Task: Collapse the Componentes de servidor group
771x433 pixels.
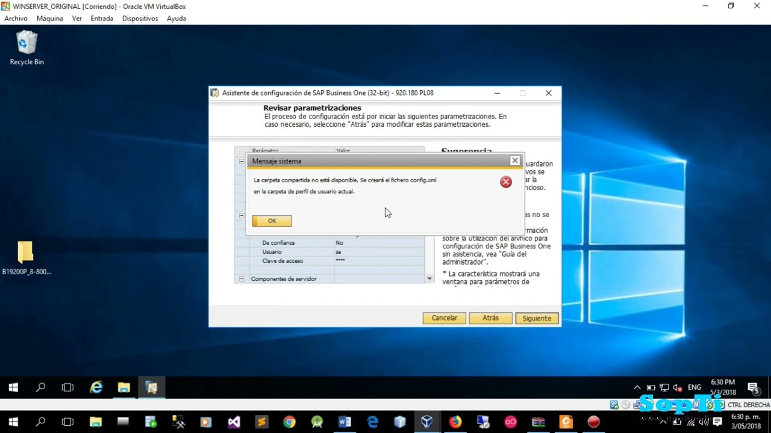Action: coord(242,279)
